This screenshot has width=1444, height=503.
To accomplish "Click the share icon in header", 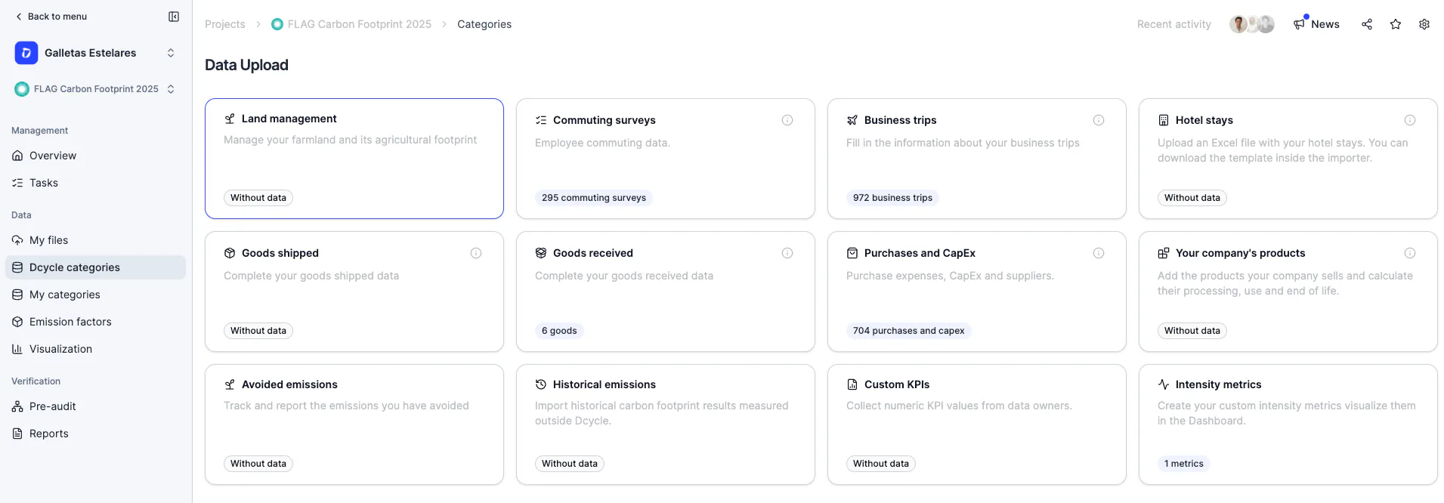I will coord(1367,24).
